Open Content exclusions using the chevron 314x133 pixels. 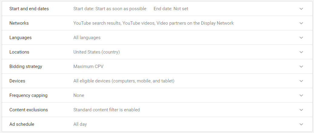[301, 110]
